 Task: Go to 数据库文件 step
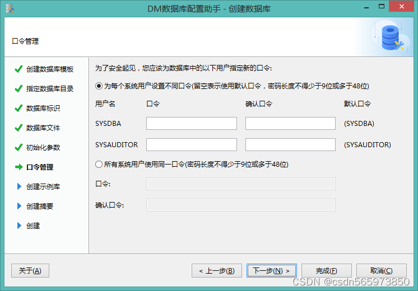click(43, 128)
